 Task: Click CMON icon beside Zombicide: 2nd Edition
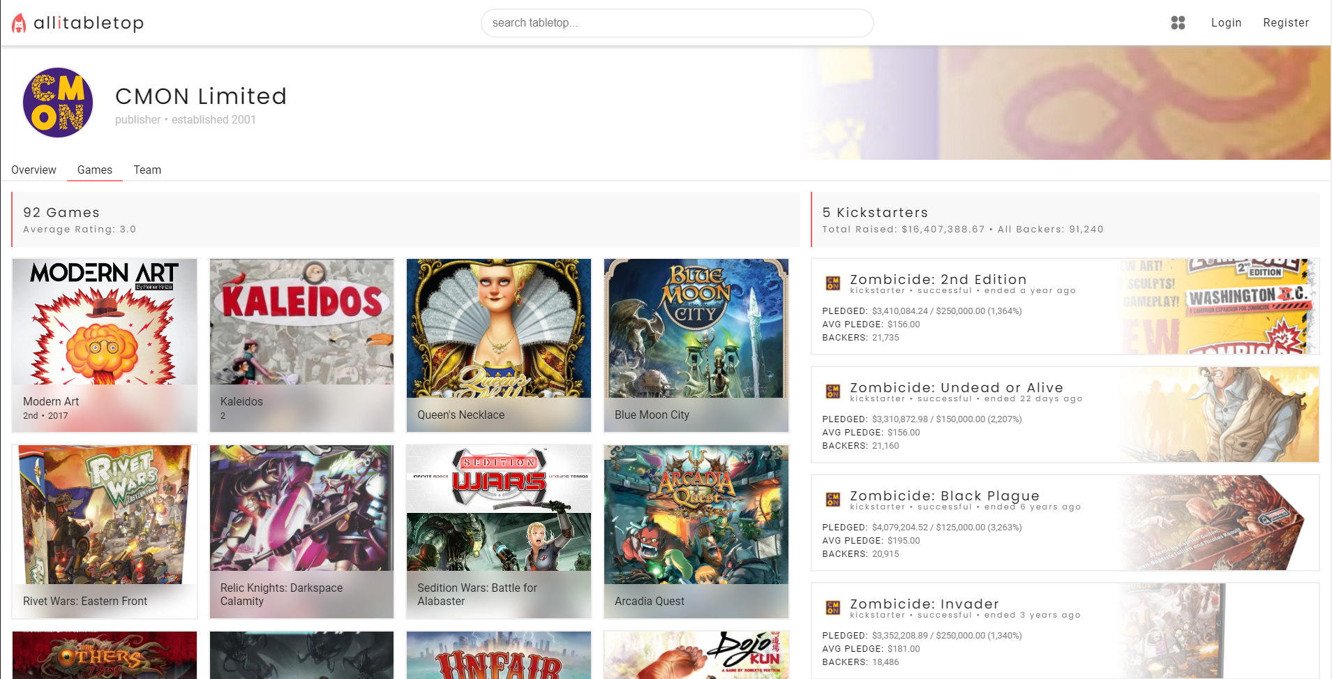coord(832,283)
